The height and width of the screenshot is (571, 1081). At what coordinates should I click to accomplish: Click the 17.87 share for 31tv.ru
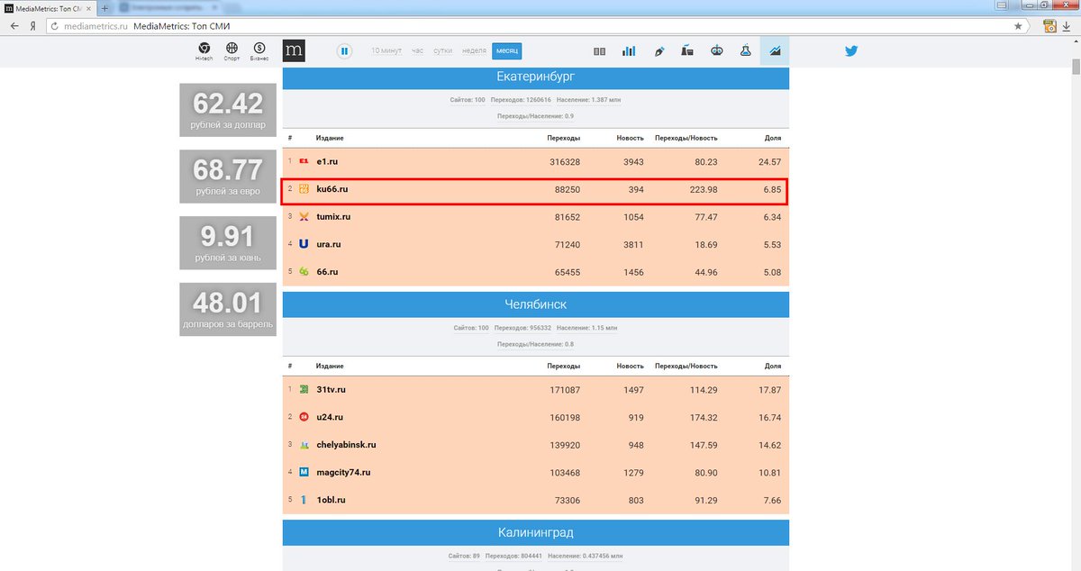coord(769,390)
